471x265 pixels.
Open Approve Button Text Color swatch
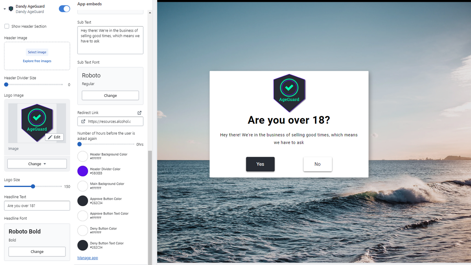coord(83,216)
